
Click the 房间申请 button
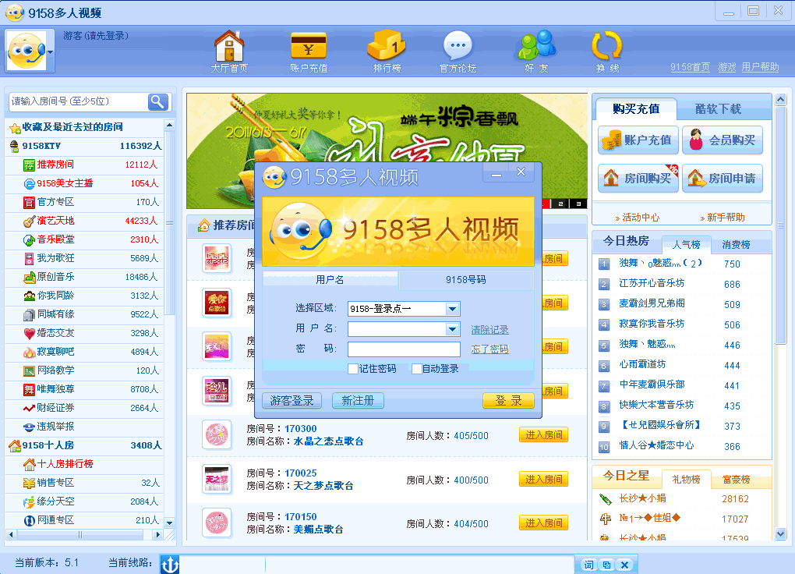click(723, 178)
